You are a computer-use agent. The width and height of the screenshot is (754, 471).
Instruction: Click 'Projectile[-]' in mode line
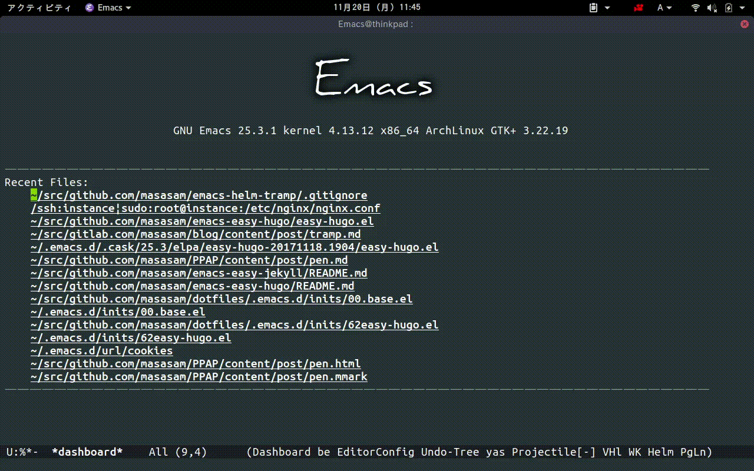554,452
